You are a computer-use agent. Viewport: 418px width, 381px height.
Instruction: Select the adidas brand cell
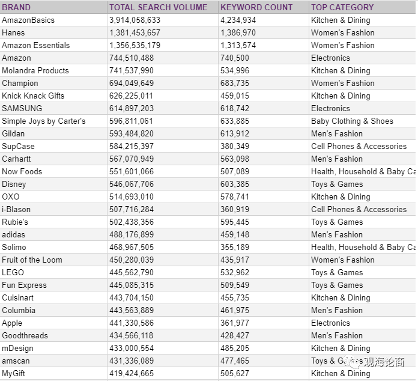[x=53, y=234]
